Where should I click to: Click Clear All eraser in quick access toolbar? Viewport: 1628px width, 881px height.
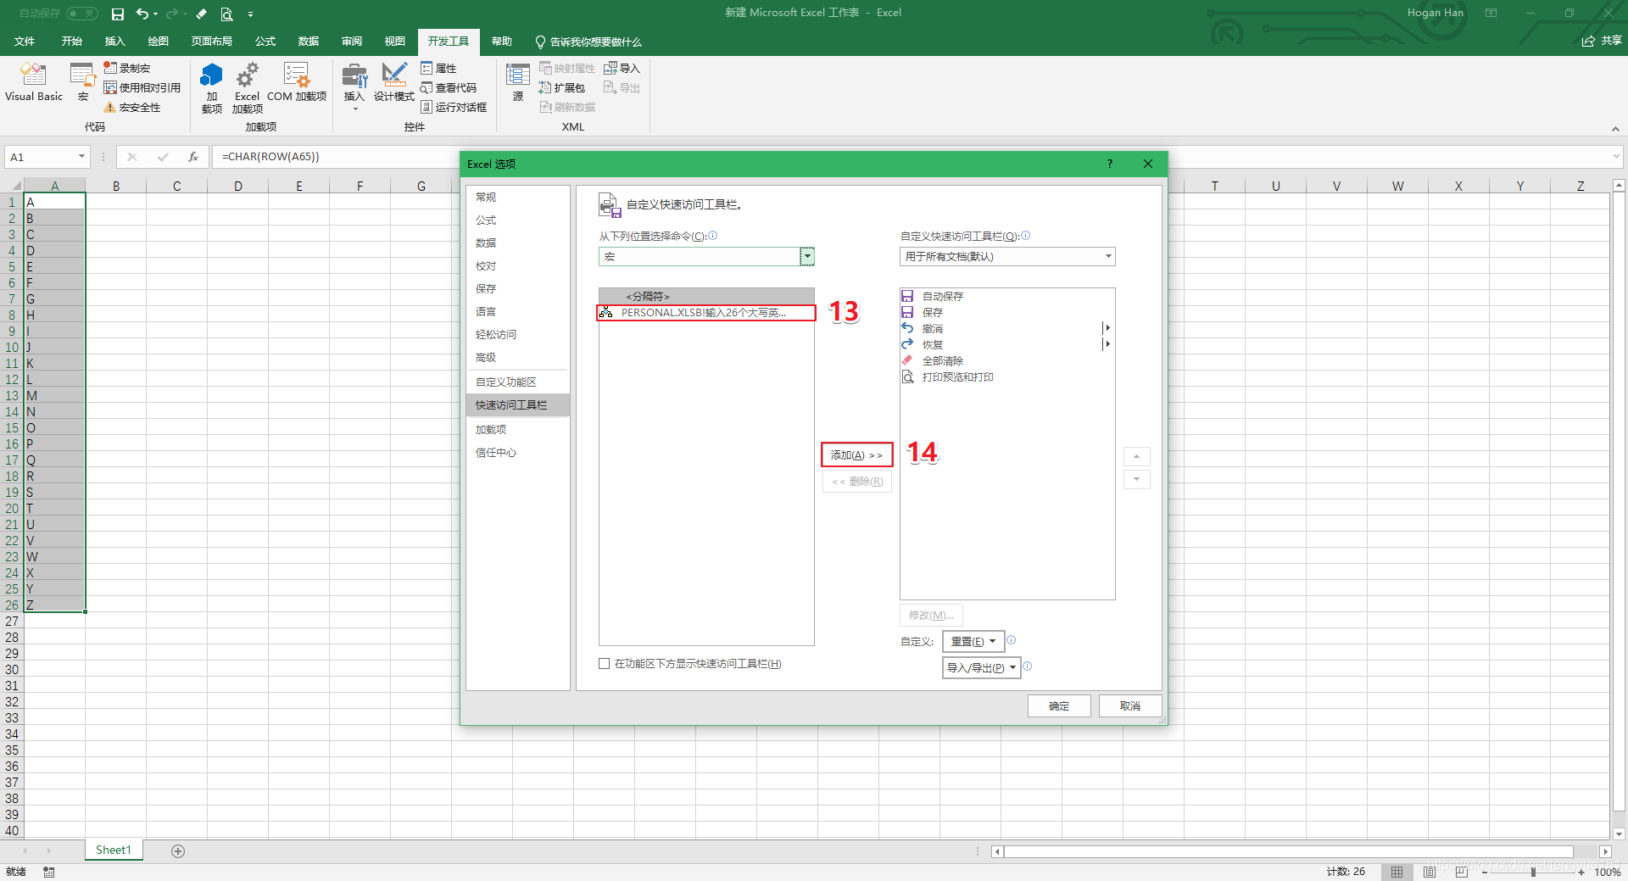[202, 14]
